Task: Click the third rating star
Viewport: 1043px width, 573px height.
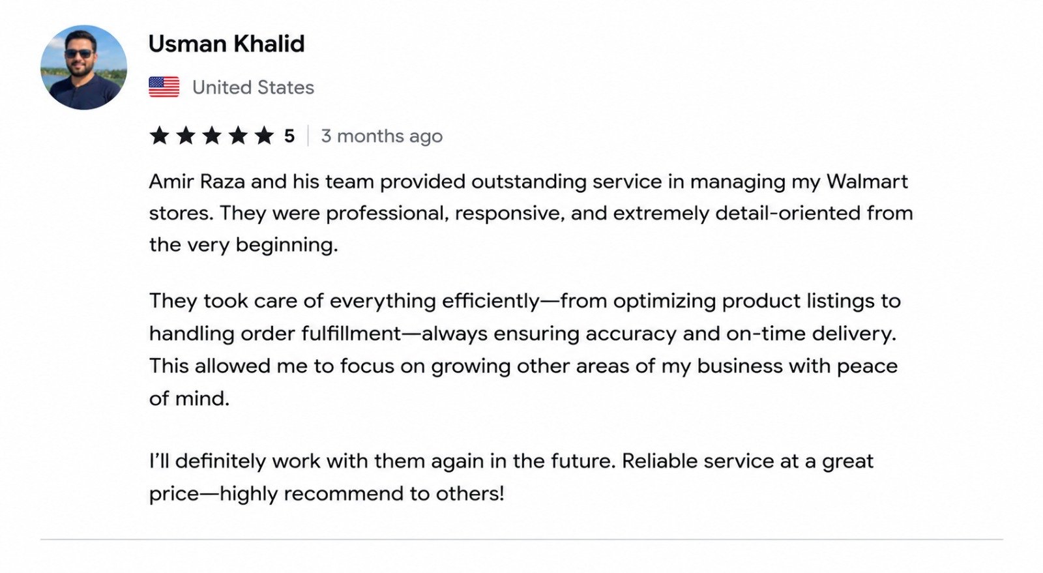Action: click(x=212, y=136)
